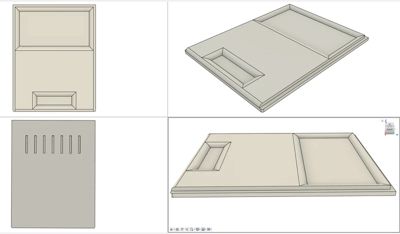Expand the Grid and Snaps dropdown arrow

click(205, 229)
